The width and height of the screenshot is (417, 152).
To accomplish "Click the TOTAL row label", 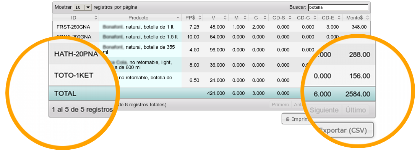I will click(65, 93).
